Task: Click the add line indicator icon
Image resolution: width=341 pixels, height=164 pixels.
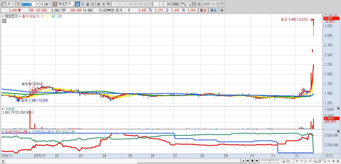Action: point(189,4)
